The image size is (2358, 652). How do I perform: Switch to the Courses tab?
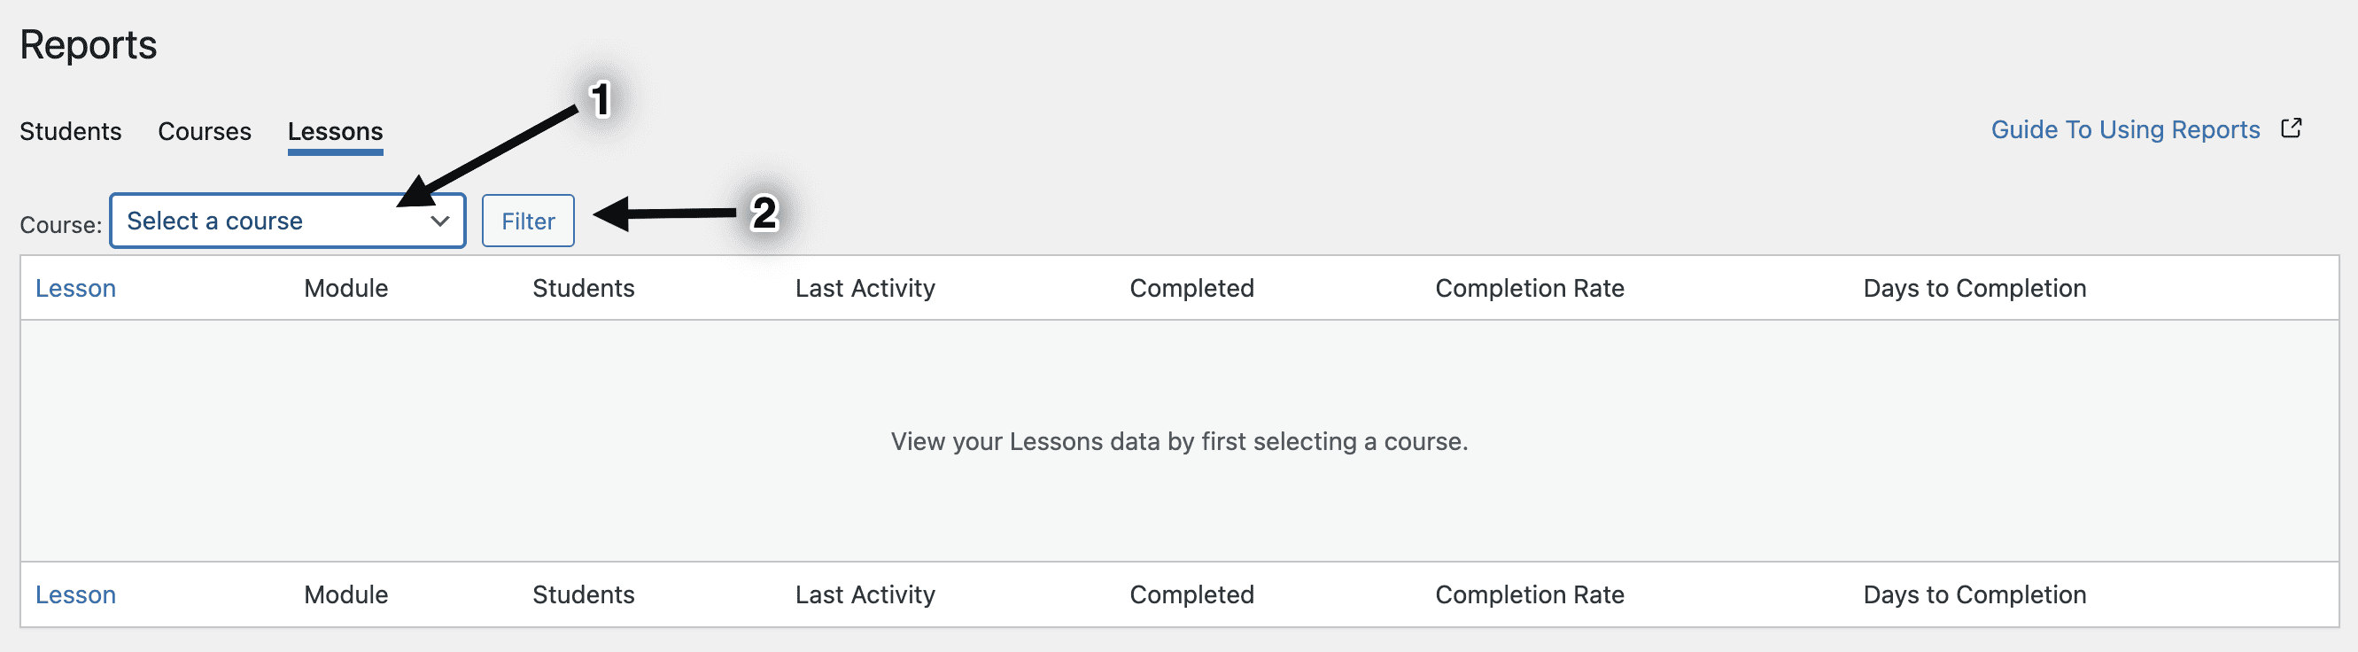click(204, 131)
